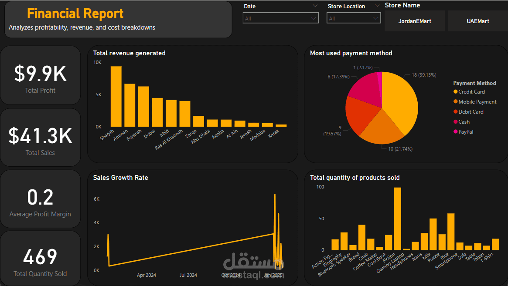
Task: Click the Sales Growth Rate chart title
Action: [x=120, y=178]
